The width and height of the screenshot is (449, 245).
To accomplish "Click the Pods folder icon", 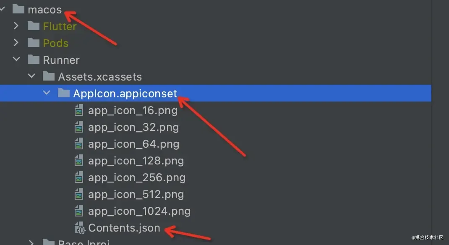I will point(33,43).
